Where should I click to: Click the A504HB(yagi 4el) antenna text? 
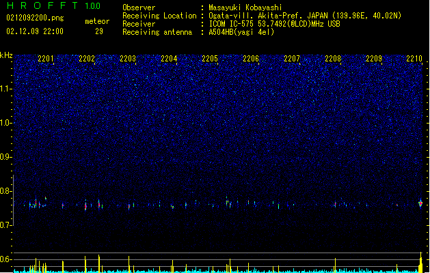point(241,32)
